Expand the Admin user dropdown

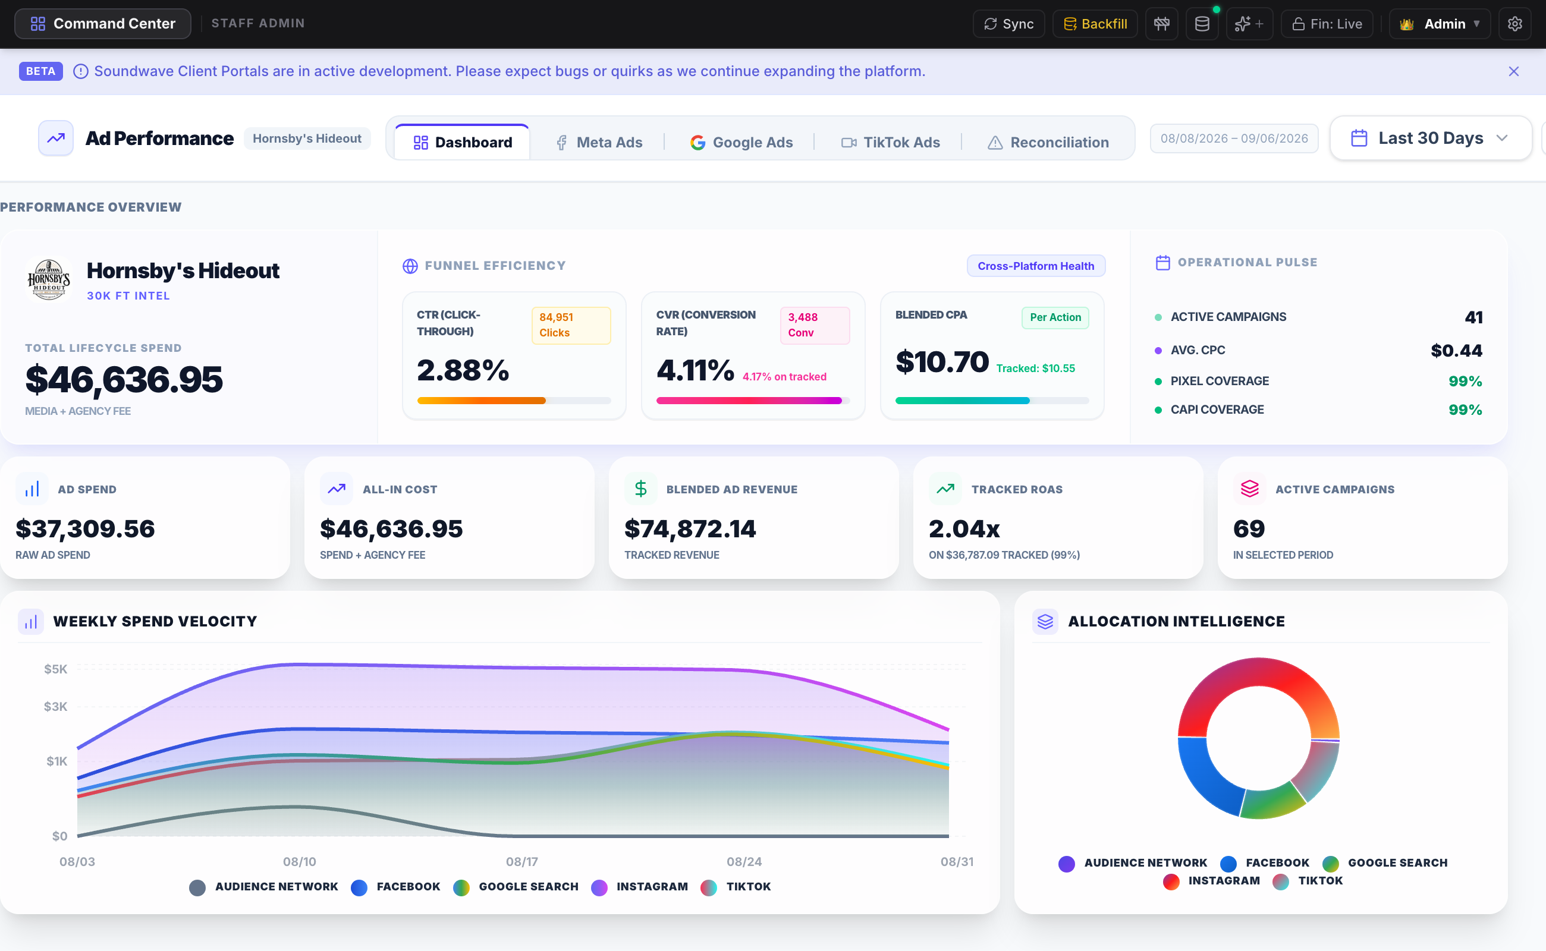1440,24
